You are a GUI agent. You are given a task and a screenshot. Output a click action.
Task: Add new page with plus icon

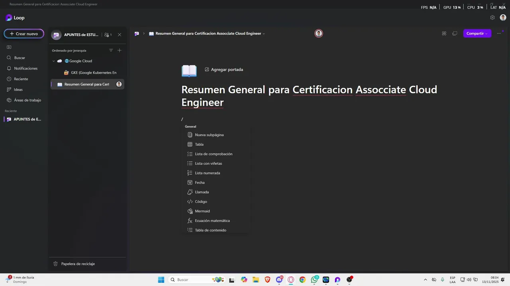[120, 50]
